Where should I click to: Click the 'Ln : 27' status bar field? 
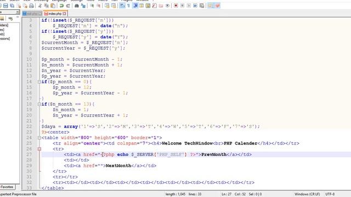point(227,194)
